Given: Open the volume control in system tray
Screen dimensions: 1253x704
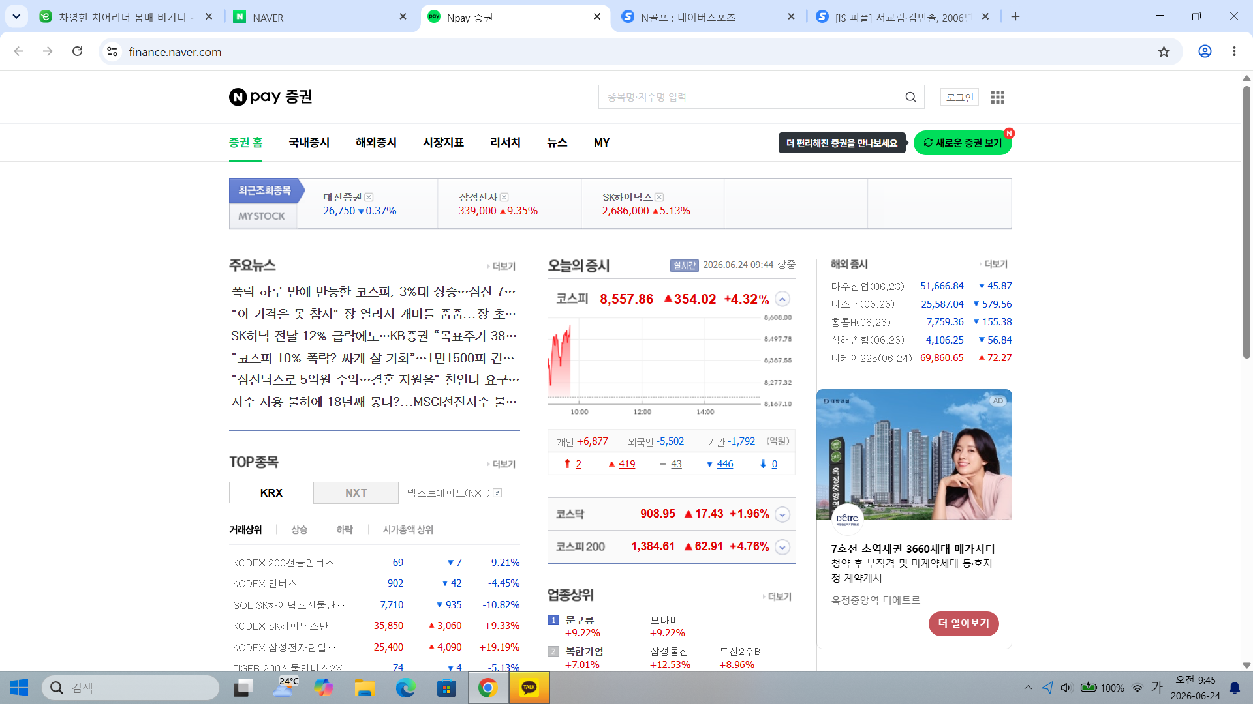Looking at the screenshot, I should pos(1066,688).
